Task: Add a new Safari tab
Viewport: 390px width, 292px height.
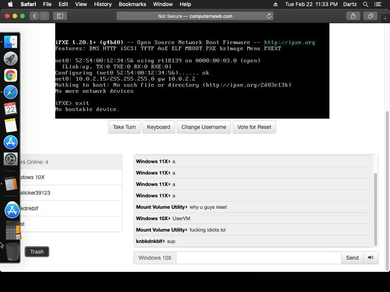Action: 385,19
